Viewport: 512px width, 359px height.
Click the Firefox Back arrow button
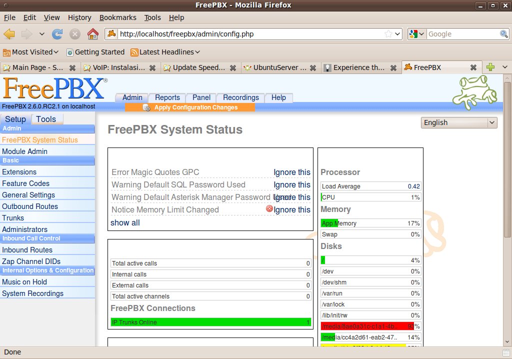pos(9,34)
